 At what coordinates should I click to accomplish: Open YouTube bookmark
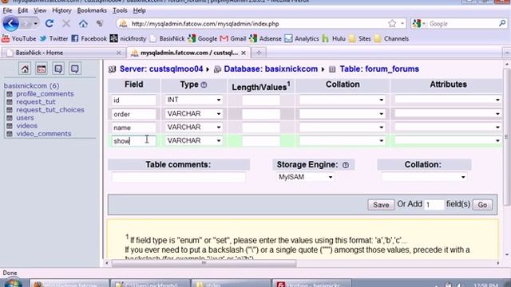[x=19, y=38]
